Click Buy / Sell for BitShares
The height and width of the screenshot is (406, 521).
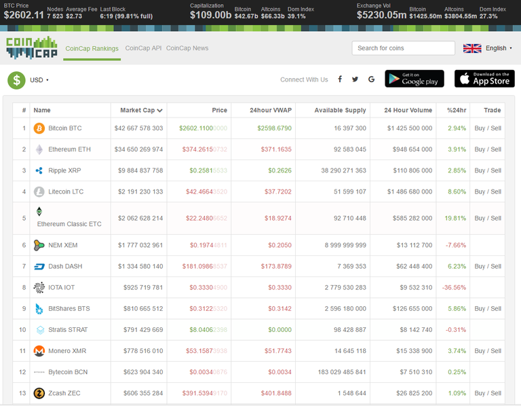pos(488,308)
